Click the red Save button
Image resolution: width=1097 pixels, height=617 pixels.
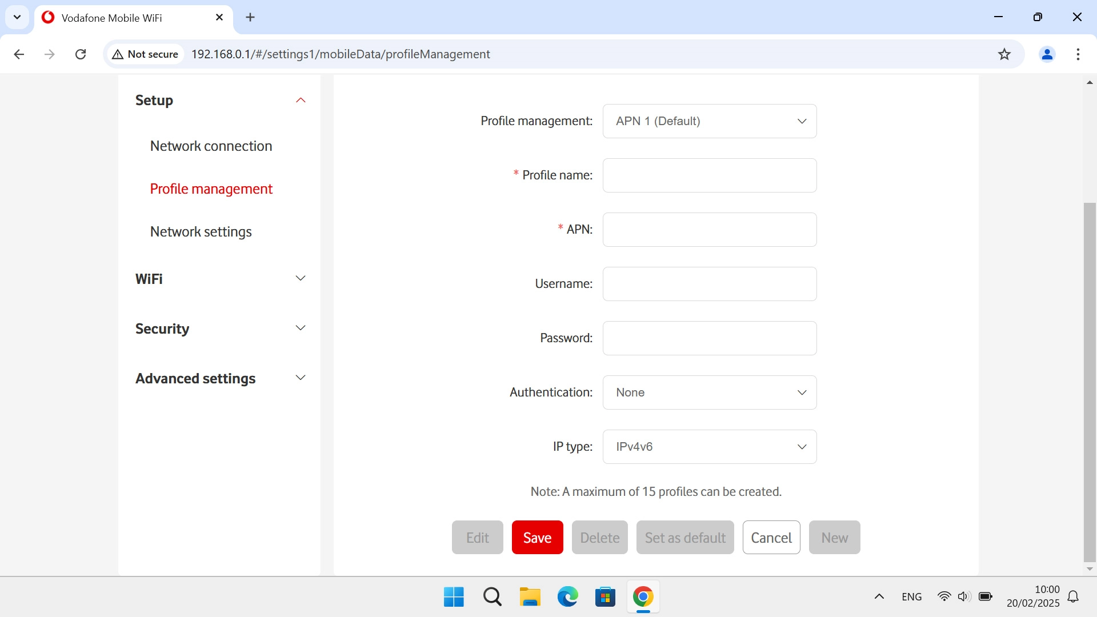537,538
